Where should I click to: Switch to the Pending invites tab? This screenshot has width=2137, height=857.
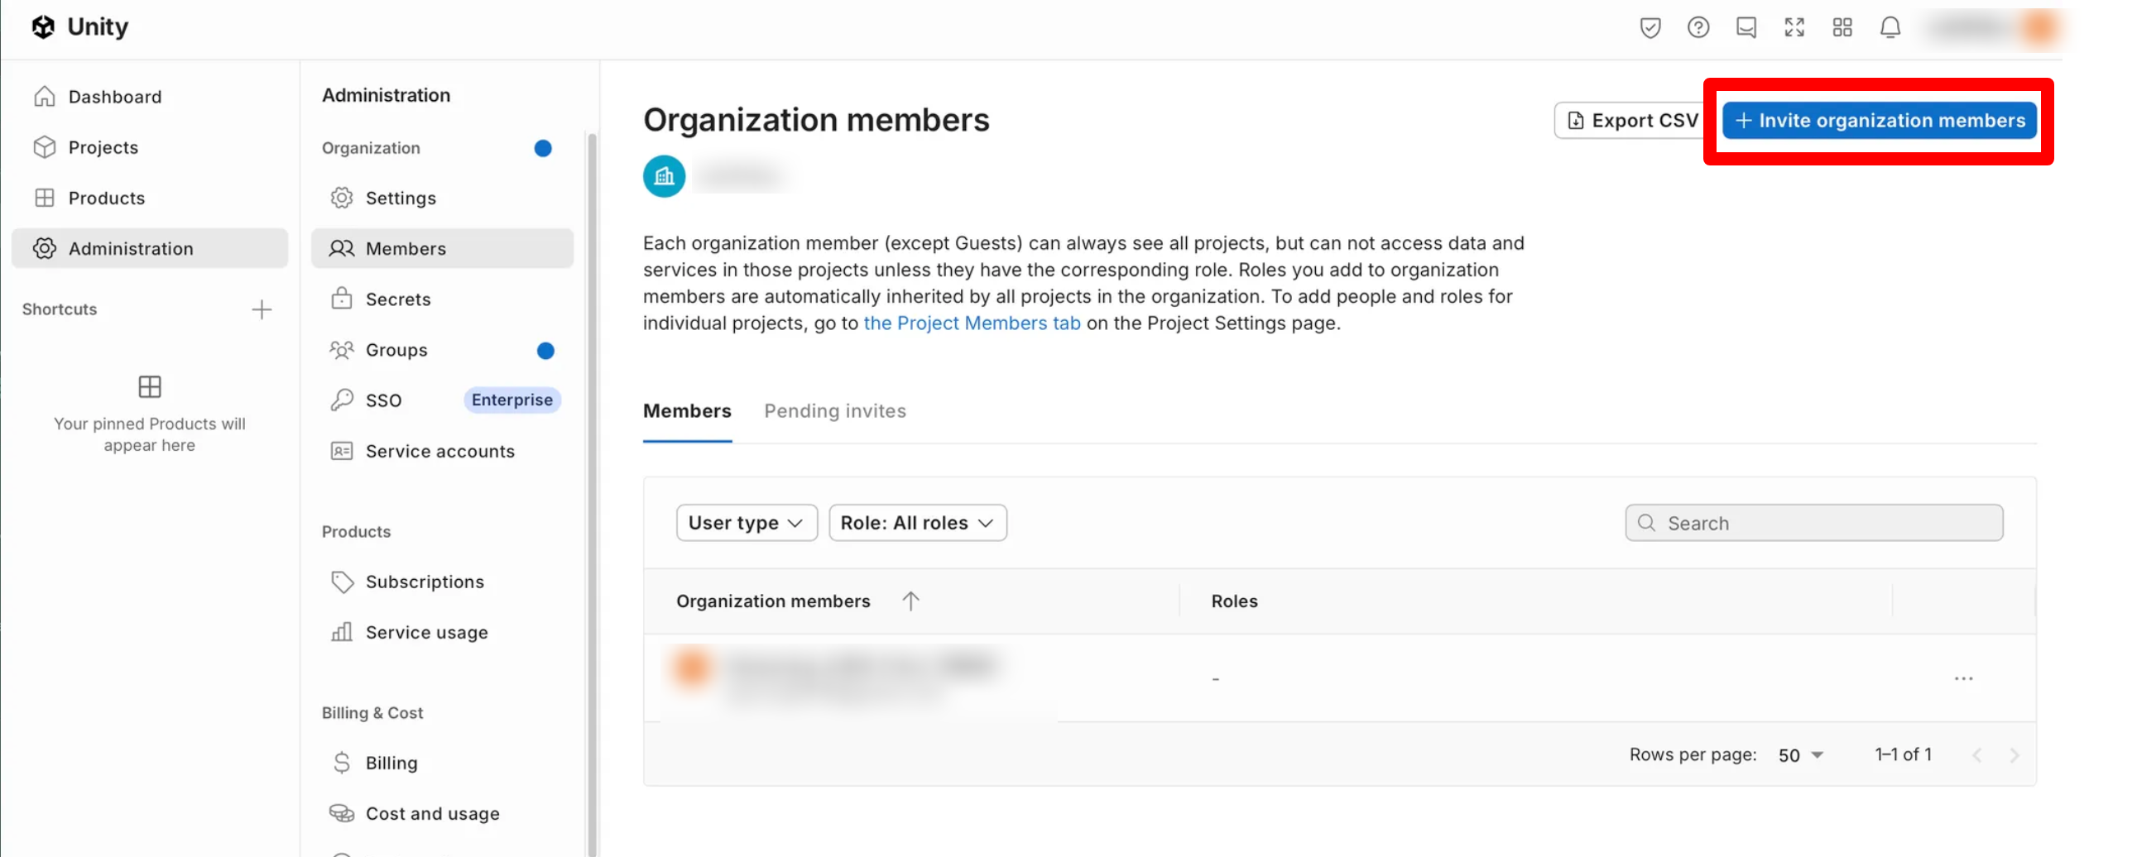(x=834, y=410)
